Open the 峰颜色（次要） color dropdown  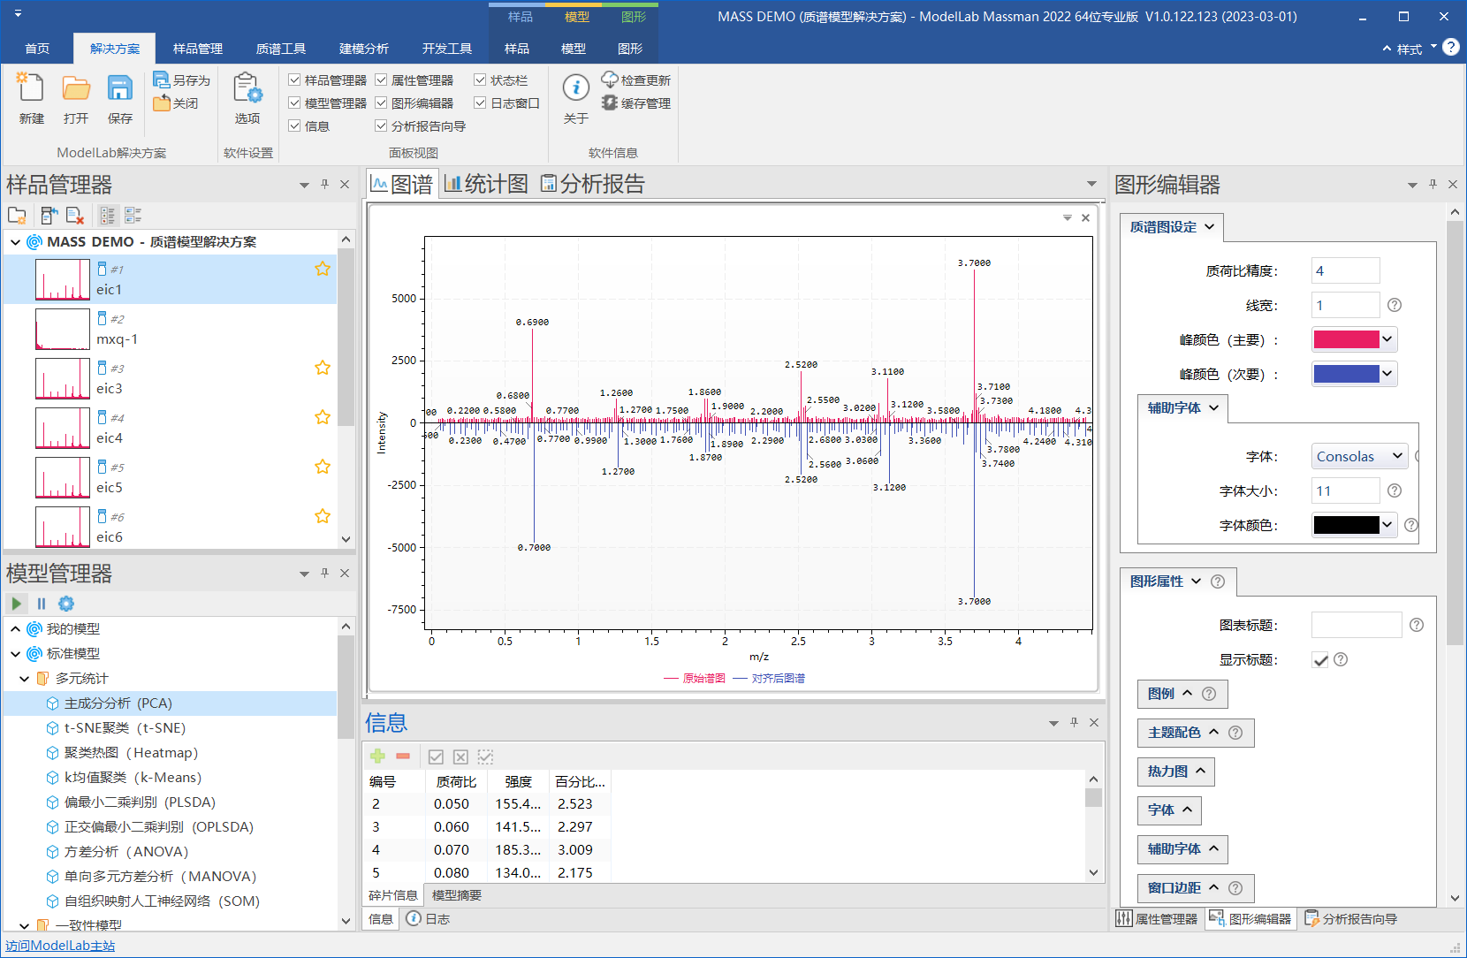pyautogui.click(x=1387, y=374)
